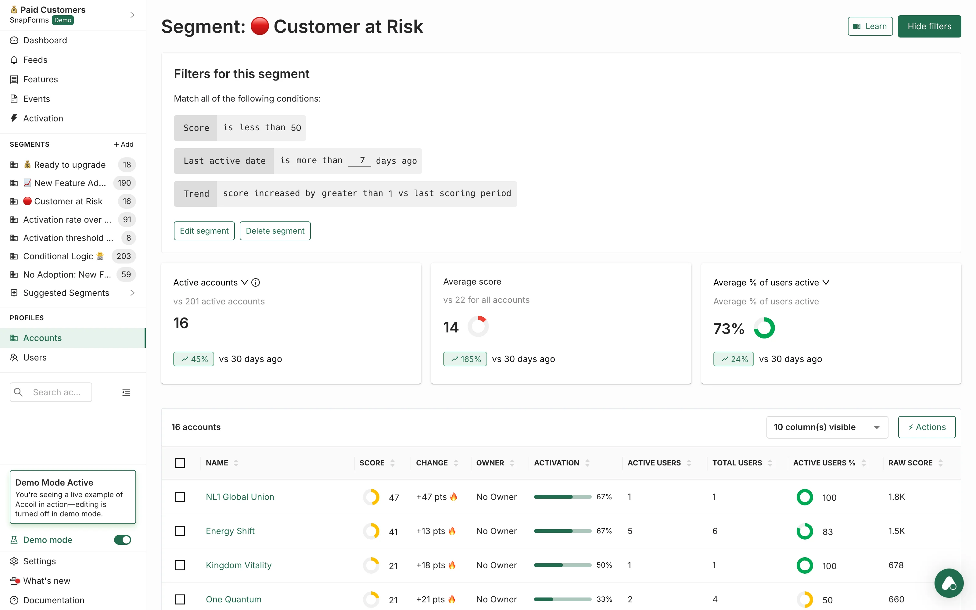Screen dimensions: 976x610
Task: Toggle Demo mode off
Action: click(x=122, y=540)
